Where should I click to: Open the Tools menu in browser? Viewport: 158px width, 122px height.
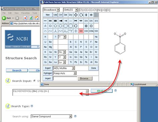35,13
